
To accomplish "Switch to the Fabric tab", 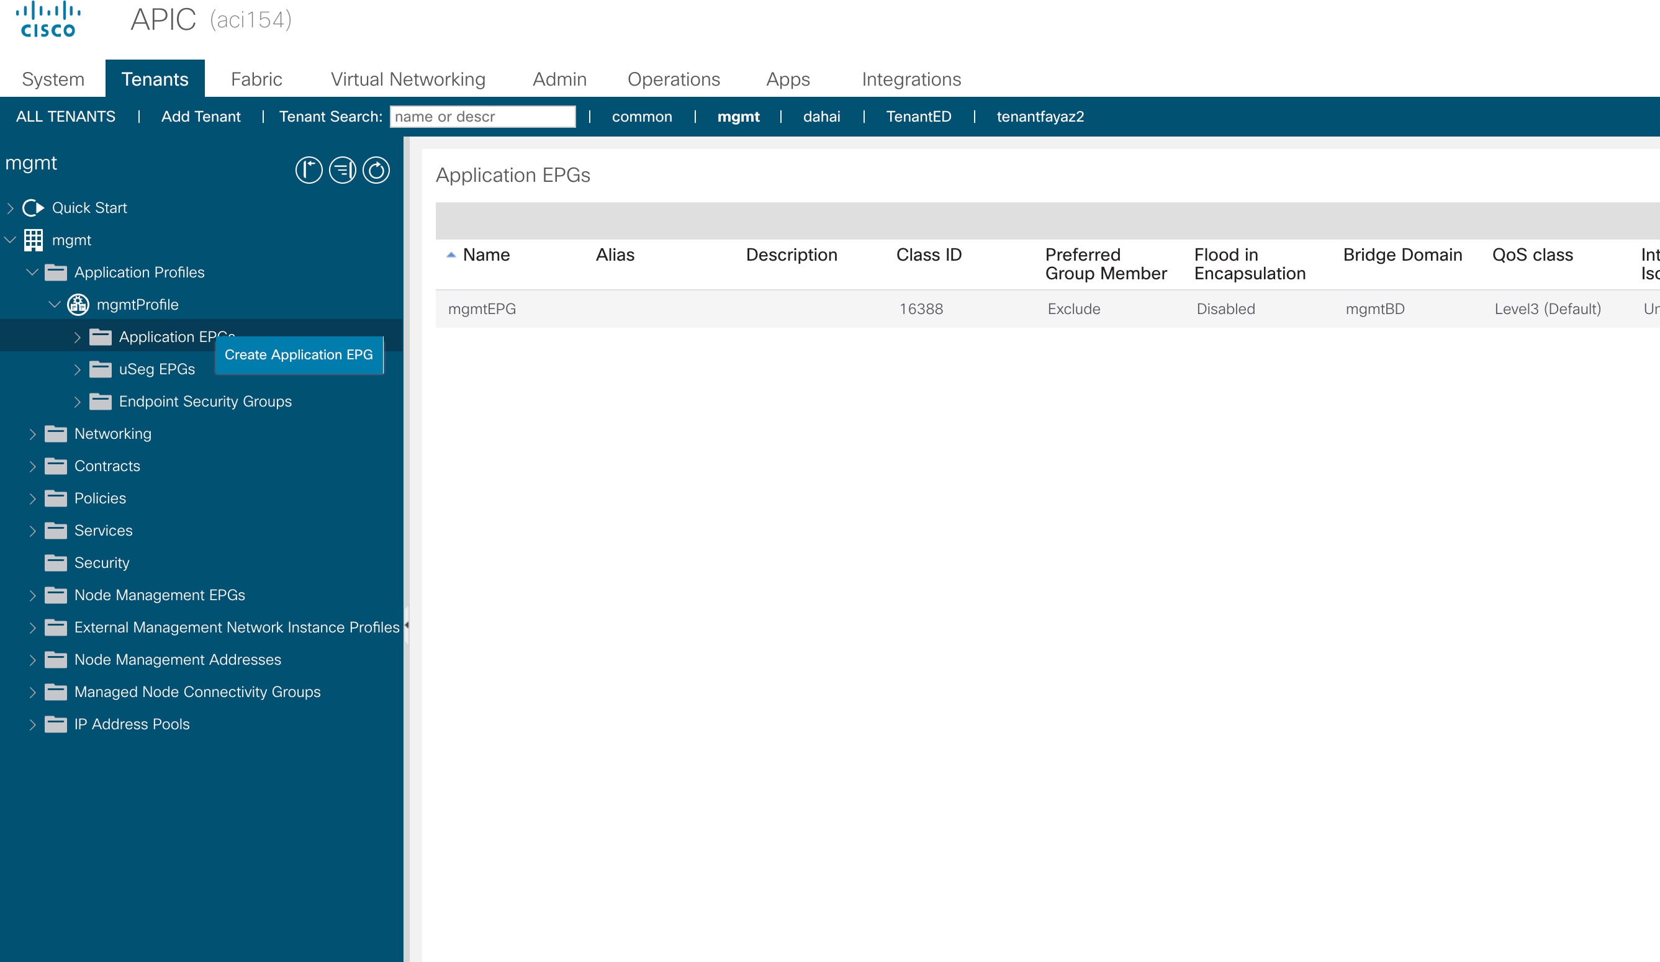I will tap(256, 78).
